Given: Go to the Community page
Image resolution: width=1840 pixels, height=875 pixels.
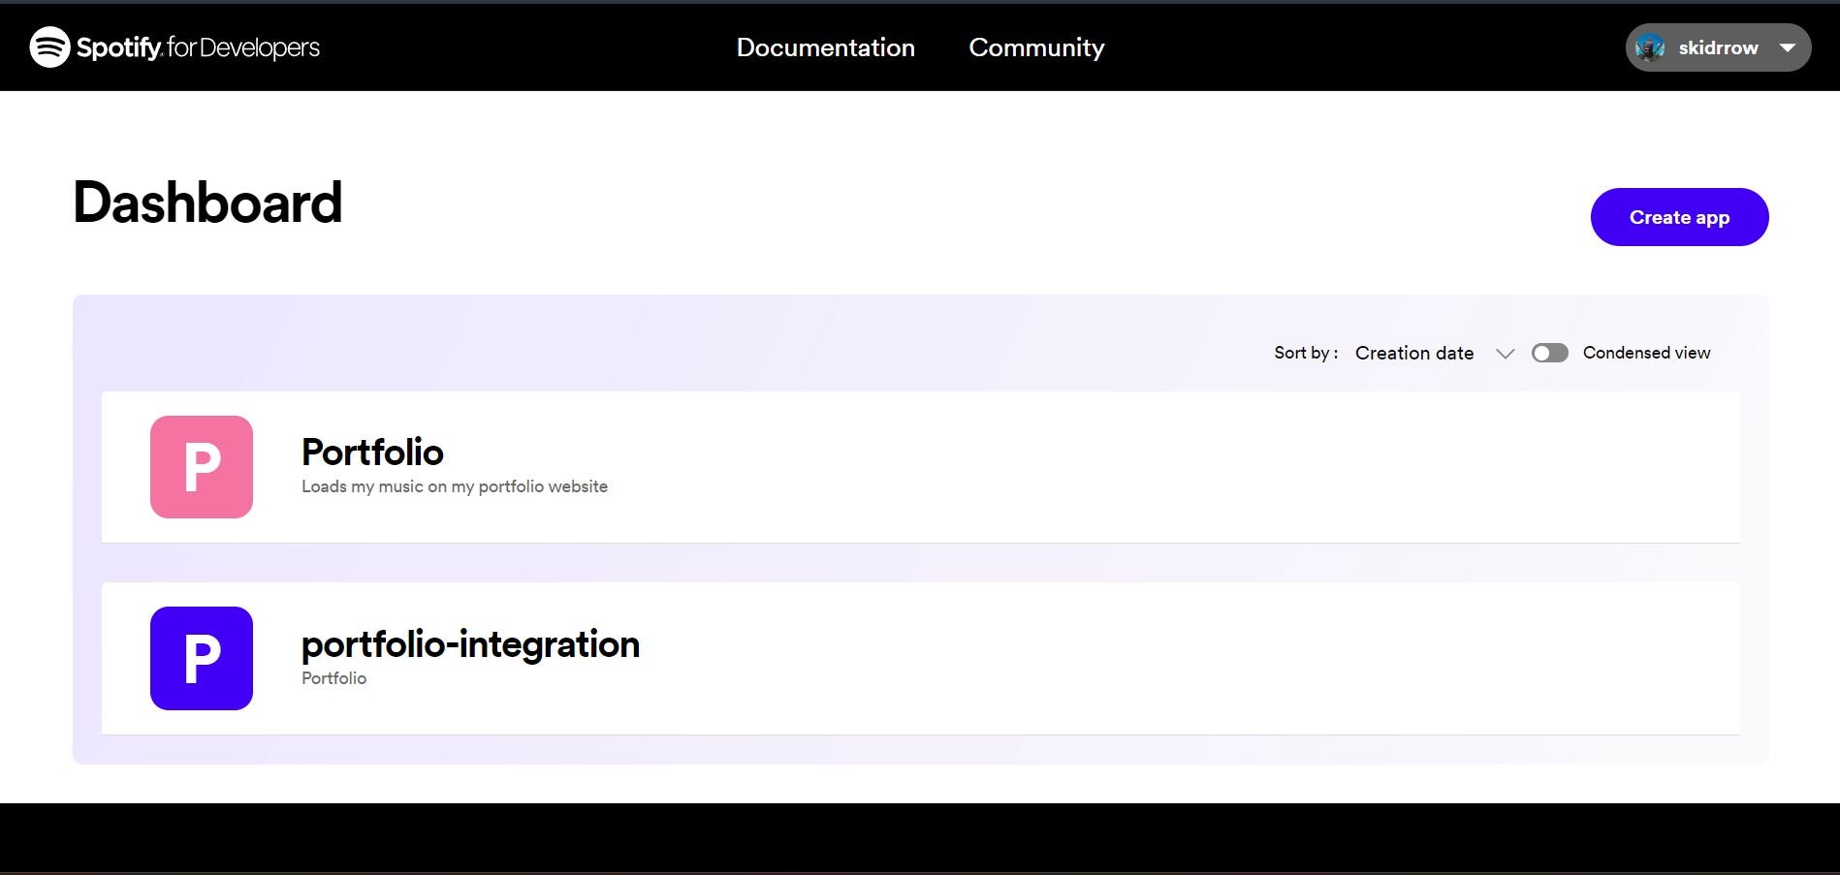Looking at the screenshot, I should 1036,47.
